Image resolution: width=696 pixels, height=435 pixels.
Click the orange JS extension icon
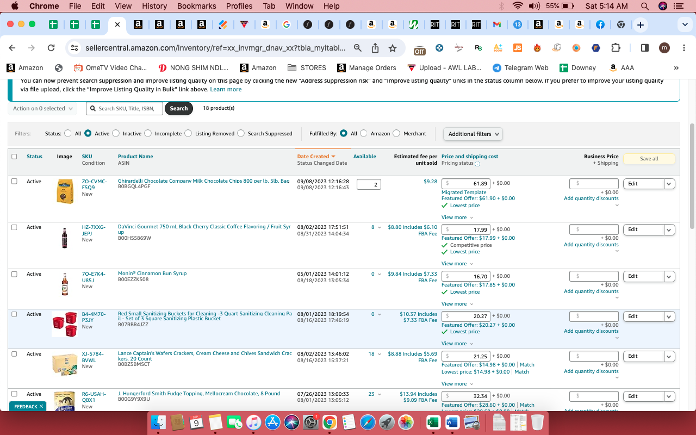[518, 48]
